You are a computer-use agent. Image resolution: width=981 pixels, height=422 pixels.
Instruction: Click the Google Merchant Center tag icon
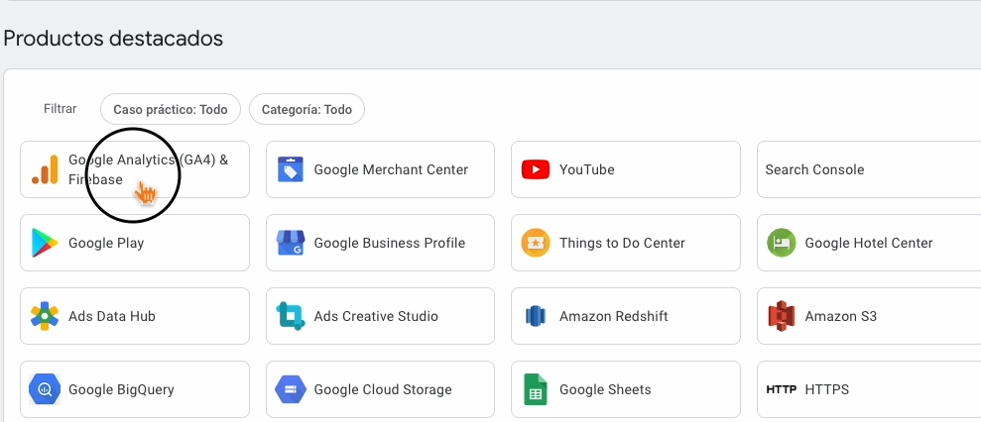[290, 170]
